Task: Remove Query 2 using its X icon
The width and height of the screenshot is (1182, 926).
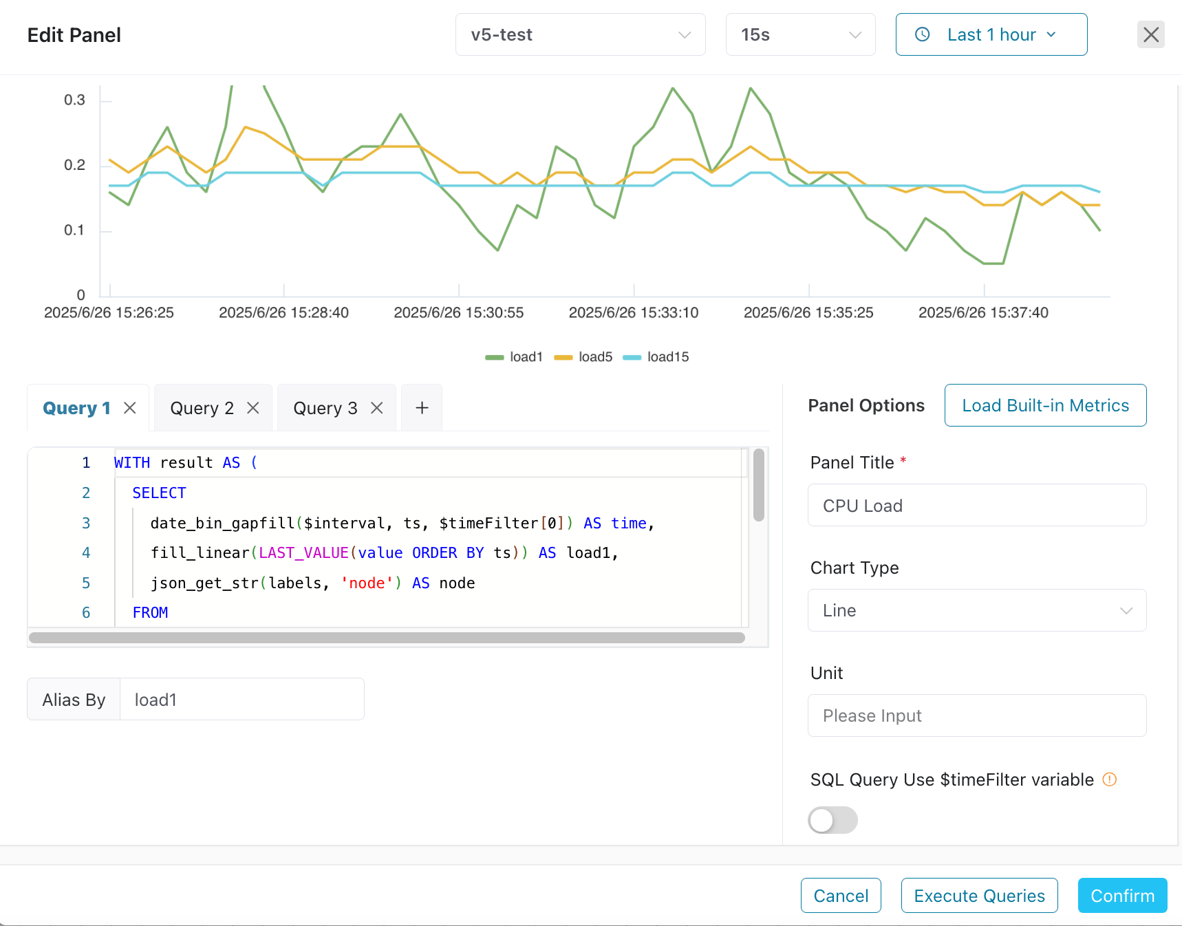Action: (252, 408)
